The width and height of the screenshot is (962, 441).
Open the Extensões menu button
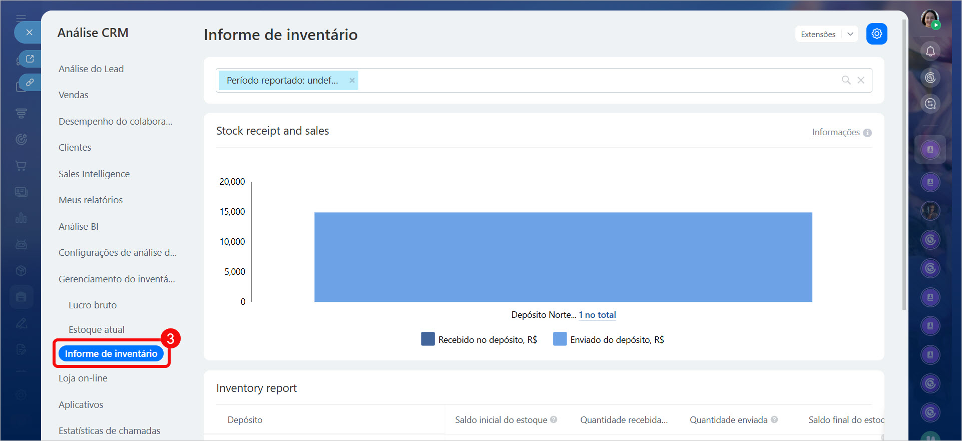818,34
